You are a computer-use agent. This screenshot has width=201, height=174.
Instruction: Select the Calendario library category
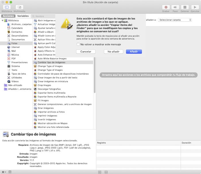click(17, 28)
